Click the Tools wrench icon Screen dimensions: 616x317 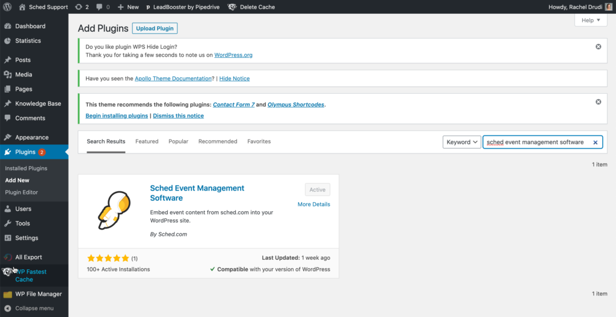click(x=7, y=223)
